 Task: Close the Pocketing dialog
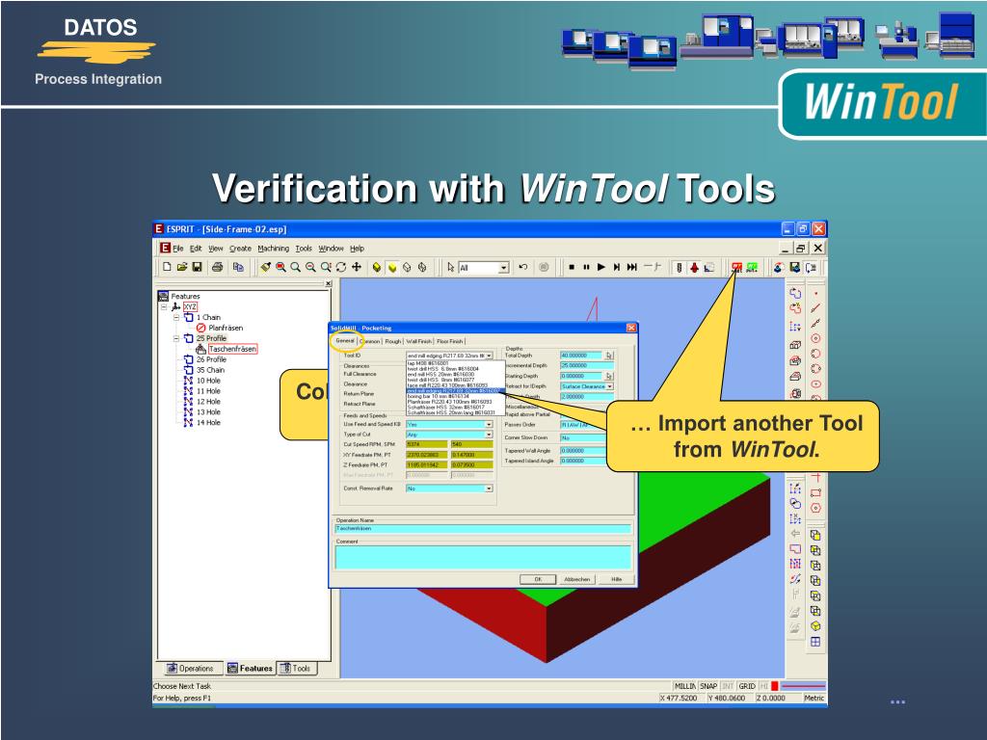click(x=631, y=328)
